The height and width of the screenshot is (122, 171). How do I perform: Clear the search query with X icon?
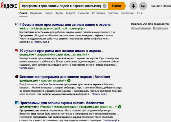pyautogui.click(x=104, y=6)
